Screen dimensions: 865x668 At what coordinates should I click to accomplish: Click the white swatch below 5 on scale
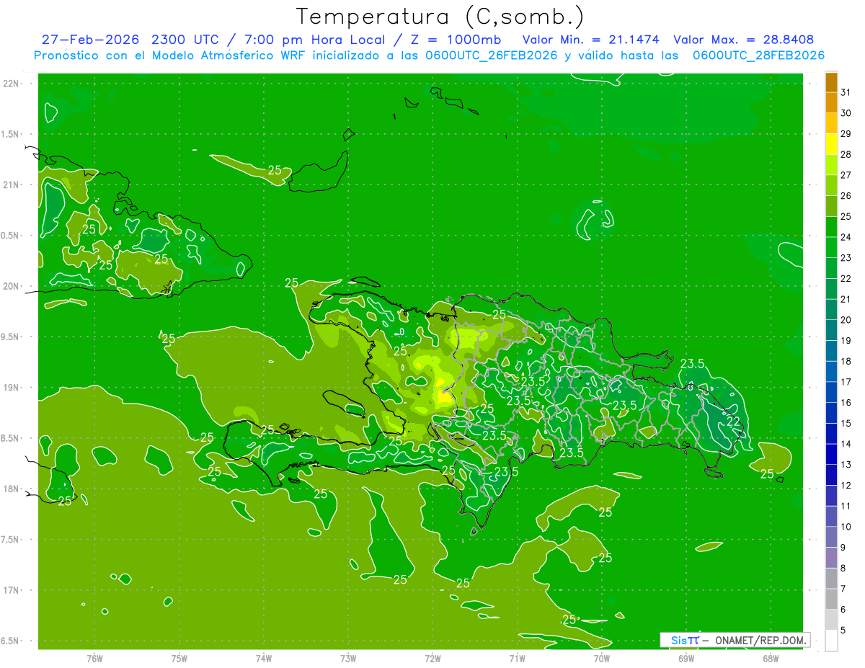point(831,641)
